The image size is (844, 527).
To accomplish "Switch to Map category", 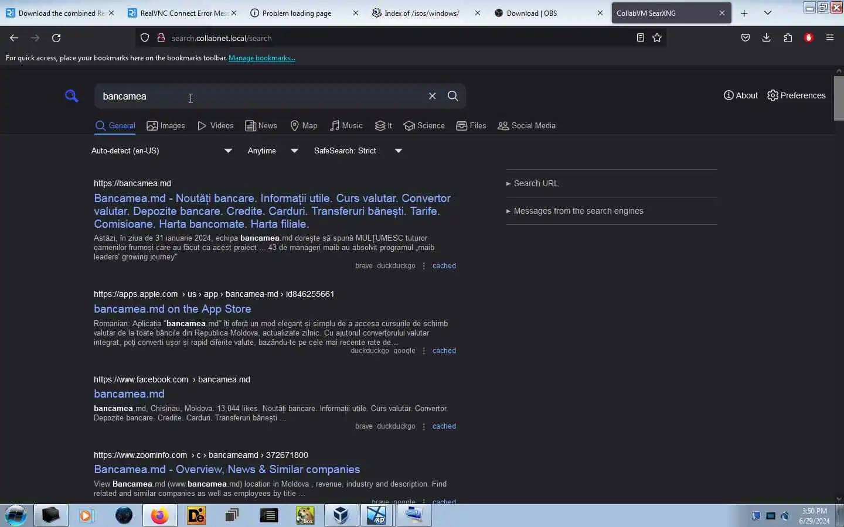I will [304, 126].
